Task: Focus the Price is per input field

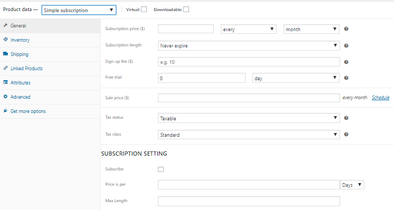Action: point(249,185)
